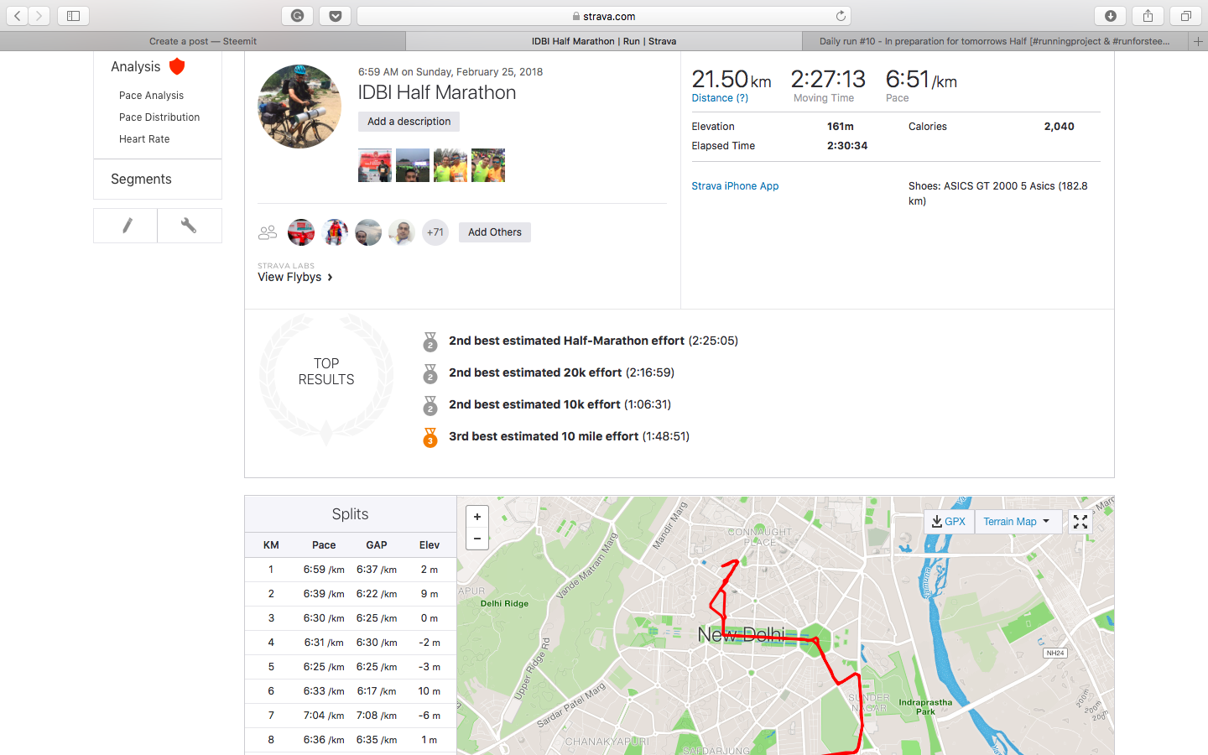1208x755 pixels.
Task: Click the strava.com address bar
Action: (x=604, y=16)
